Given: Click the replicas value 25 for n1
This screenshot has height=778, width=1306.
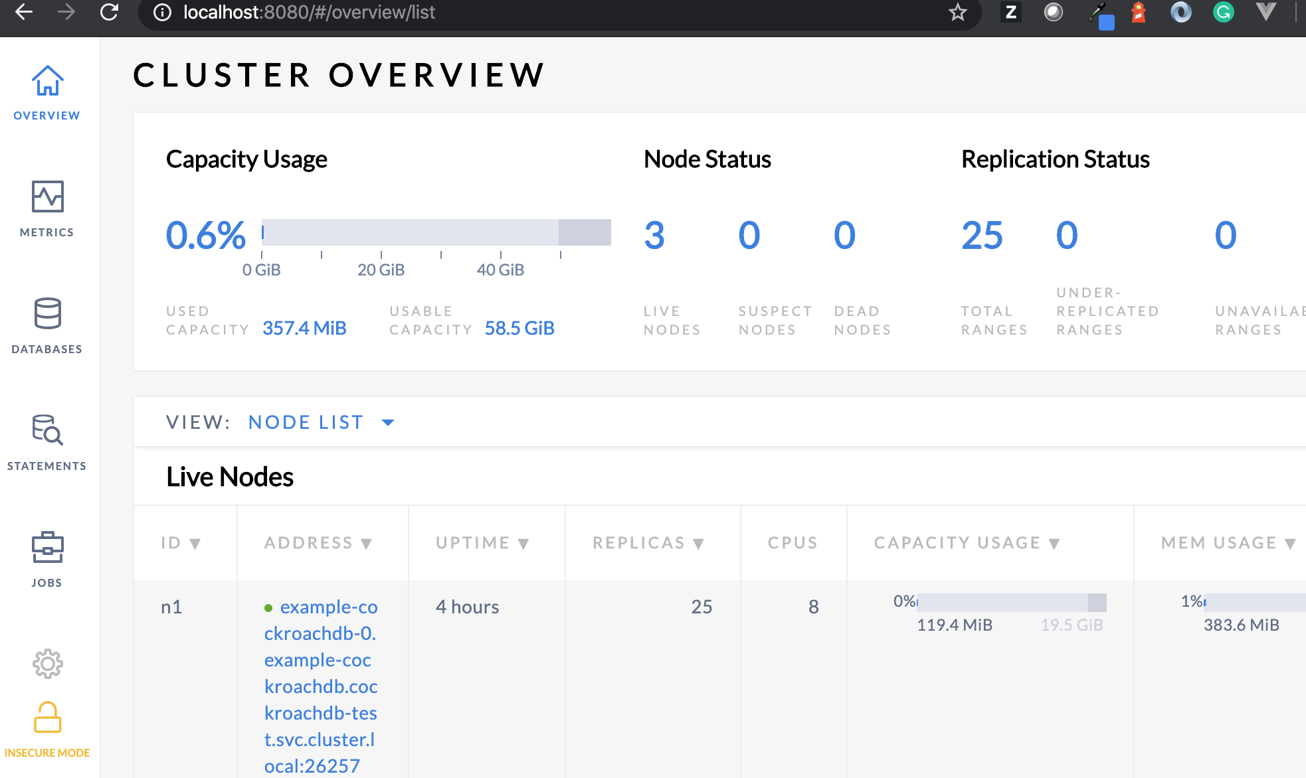Looking at the screenshot, I should (701, 607).
